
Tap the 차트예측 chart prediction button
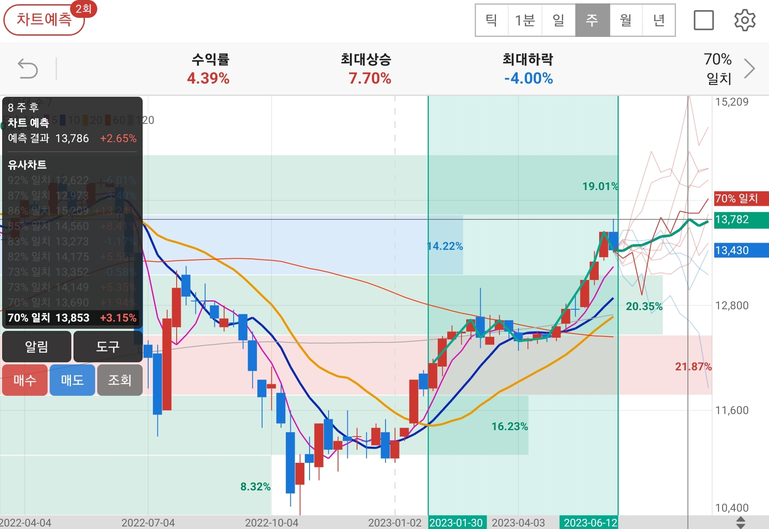[44, 20]
